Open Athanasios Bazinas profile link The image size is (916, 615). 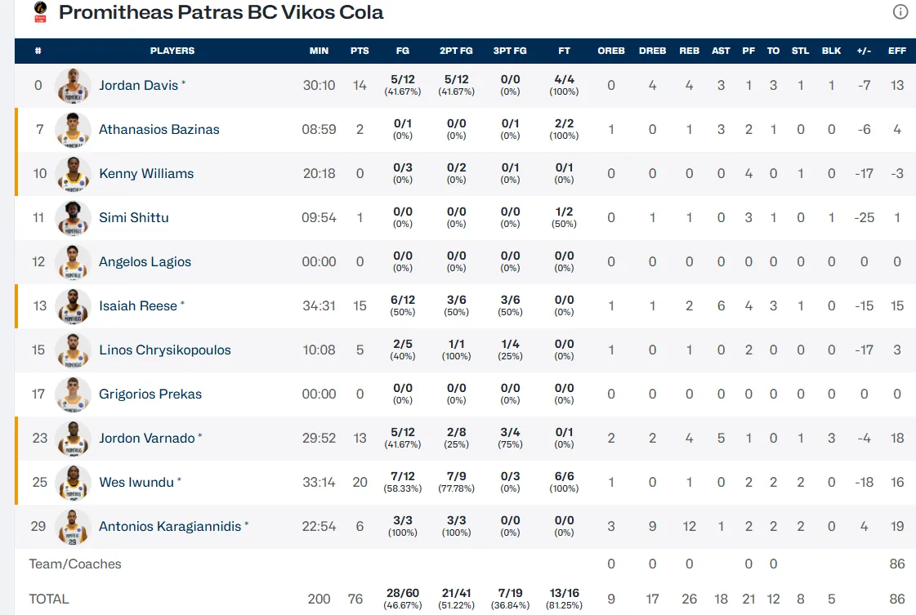point(159,129)
